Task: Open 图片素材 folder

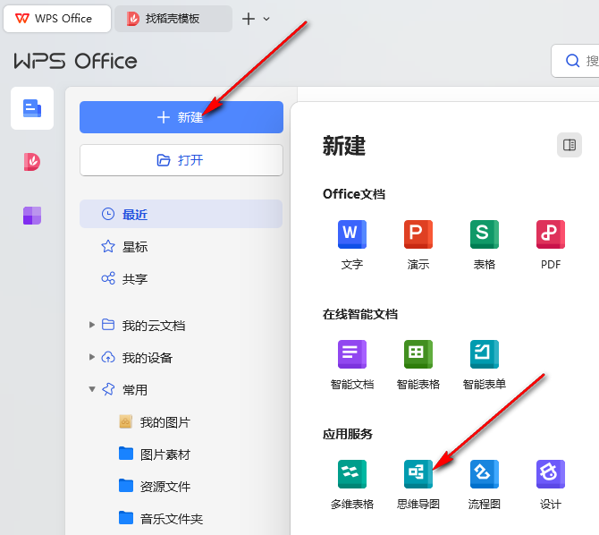Action: (165, 454)
